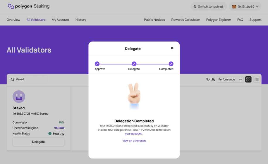Open the your account link
Image resolution: width=268 pixels, height=164 pixels.
point(133,134)
